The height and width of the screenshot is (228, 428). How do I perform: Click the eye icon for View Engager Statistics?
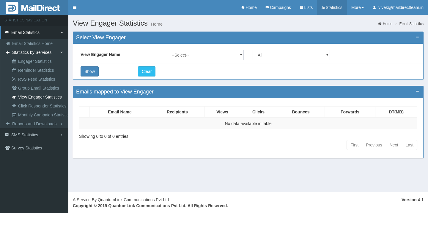click(x=14, y=97)
